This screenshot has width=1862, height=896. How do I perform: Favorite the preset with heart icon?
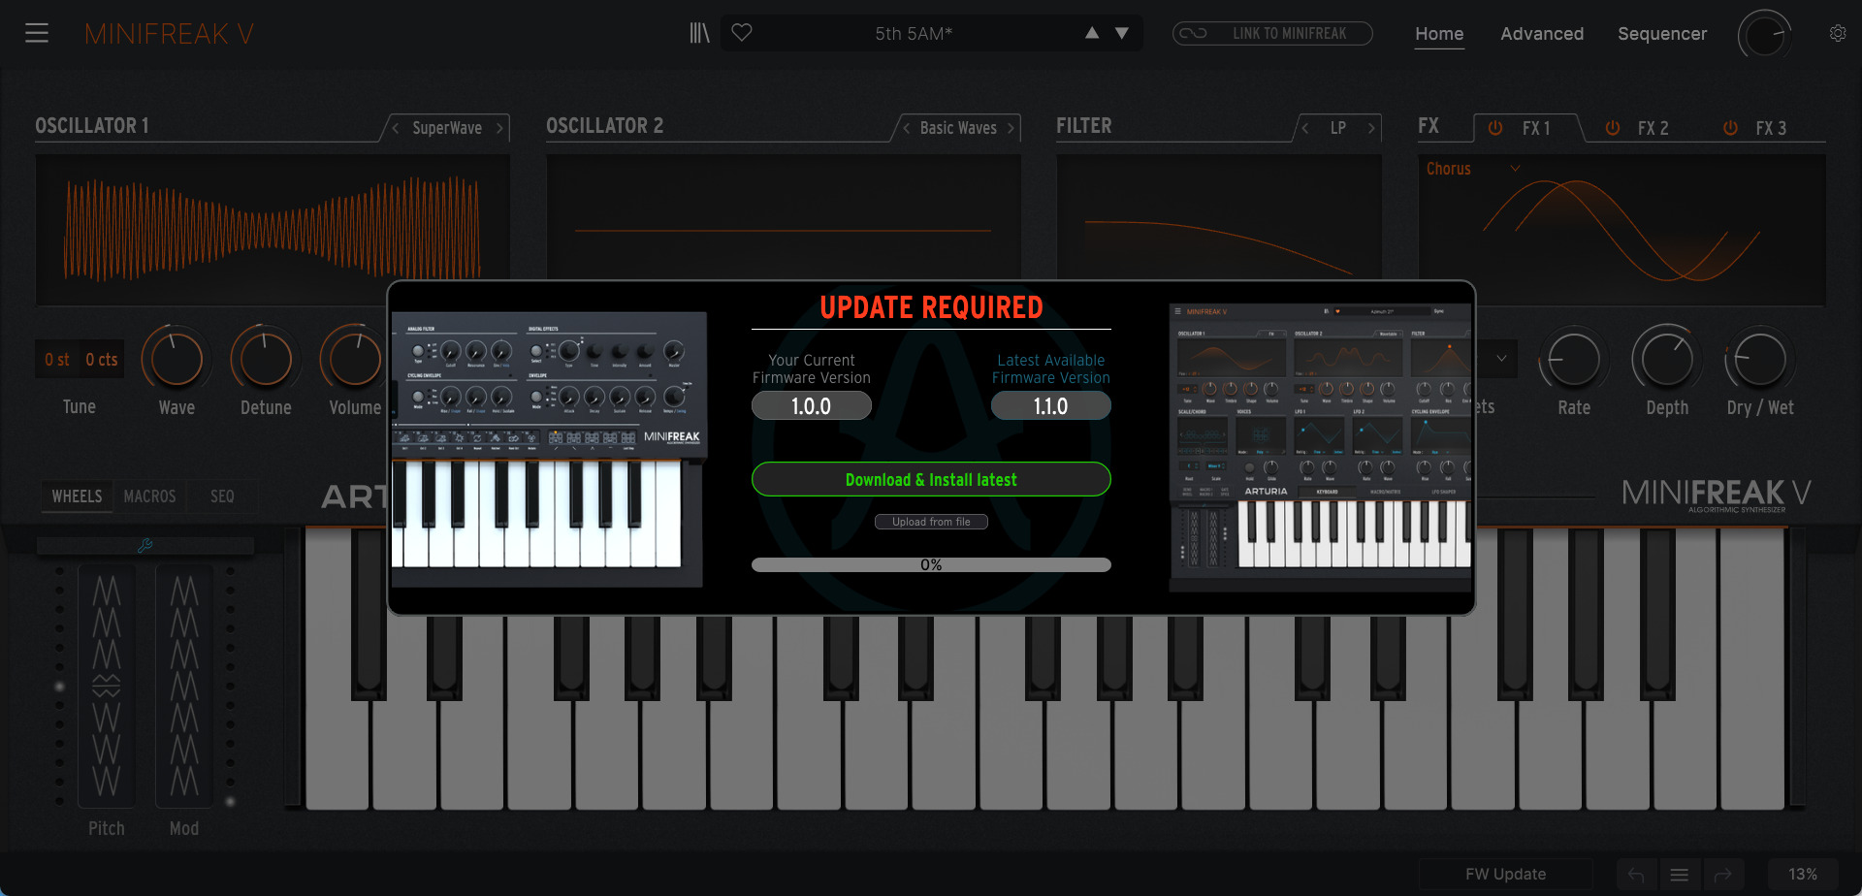(742, 32)
